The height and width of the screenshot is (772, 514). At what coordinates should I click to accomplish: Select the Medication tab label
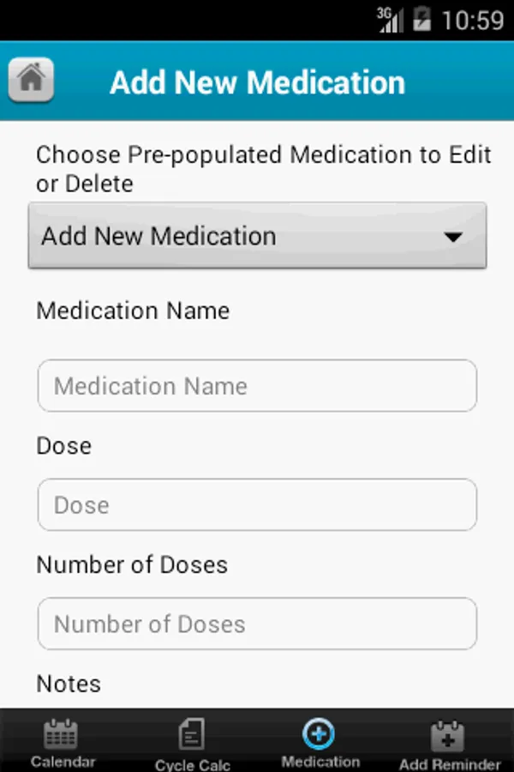click(x=320, y=761)
